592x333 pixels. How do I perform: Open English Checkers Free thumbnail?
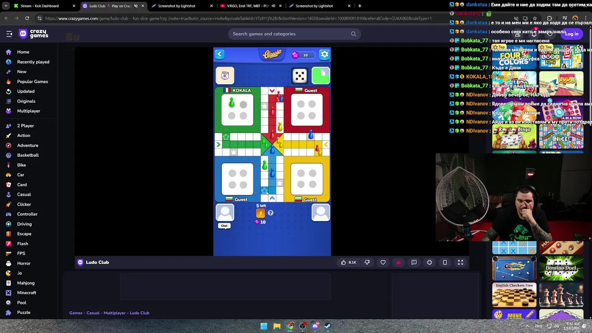tap(514, 295)
